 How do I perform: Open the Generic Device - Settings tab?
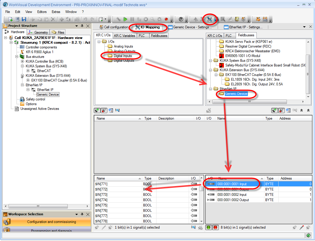(190, 27)
